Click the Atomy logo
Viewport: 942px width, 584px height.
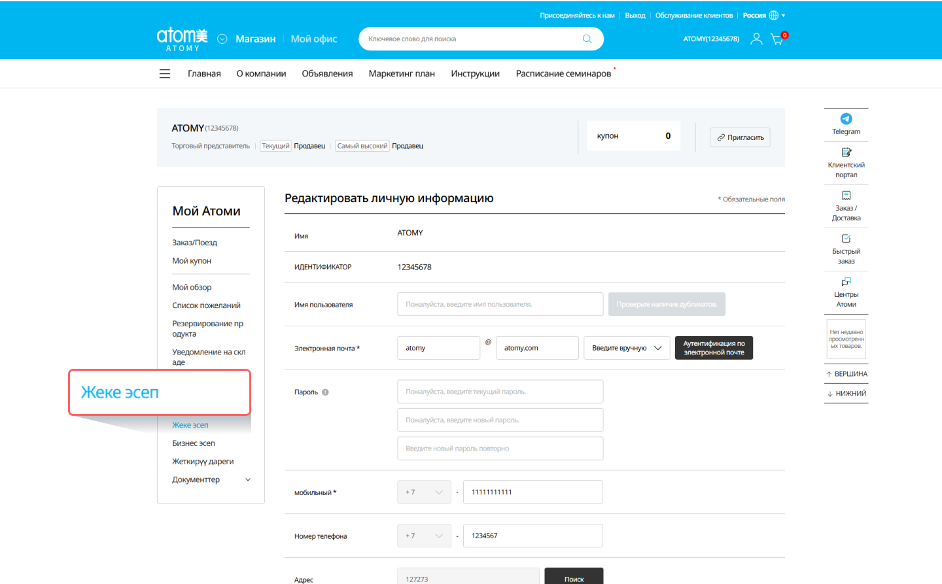click(x=182, y=39)
